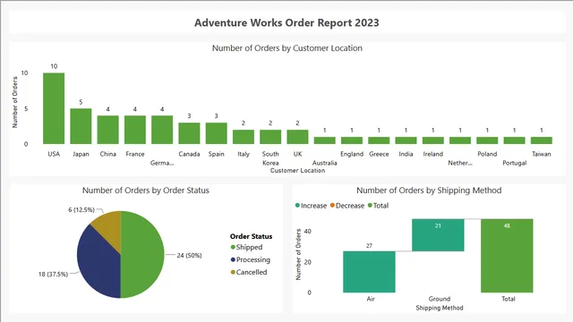Image resolution: width=573 pixels, height=322 pixels.
Task: Click the '27' label above Air bar
Action: click(369, 246)
